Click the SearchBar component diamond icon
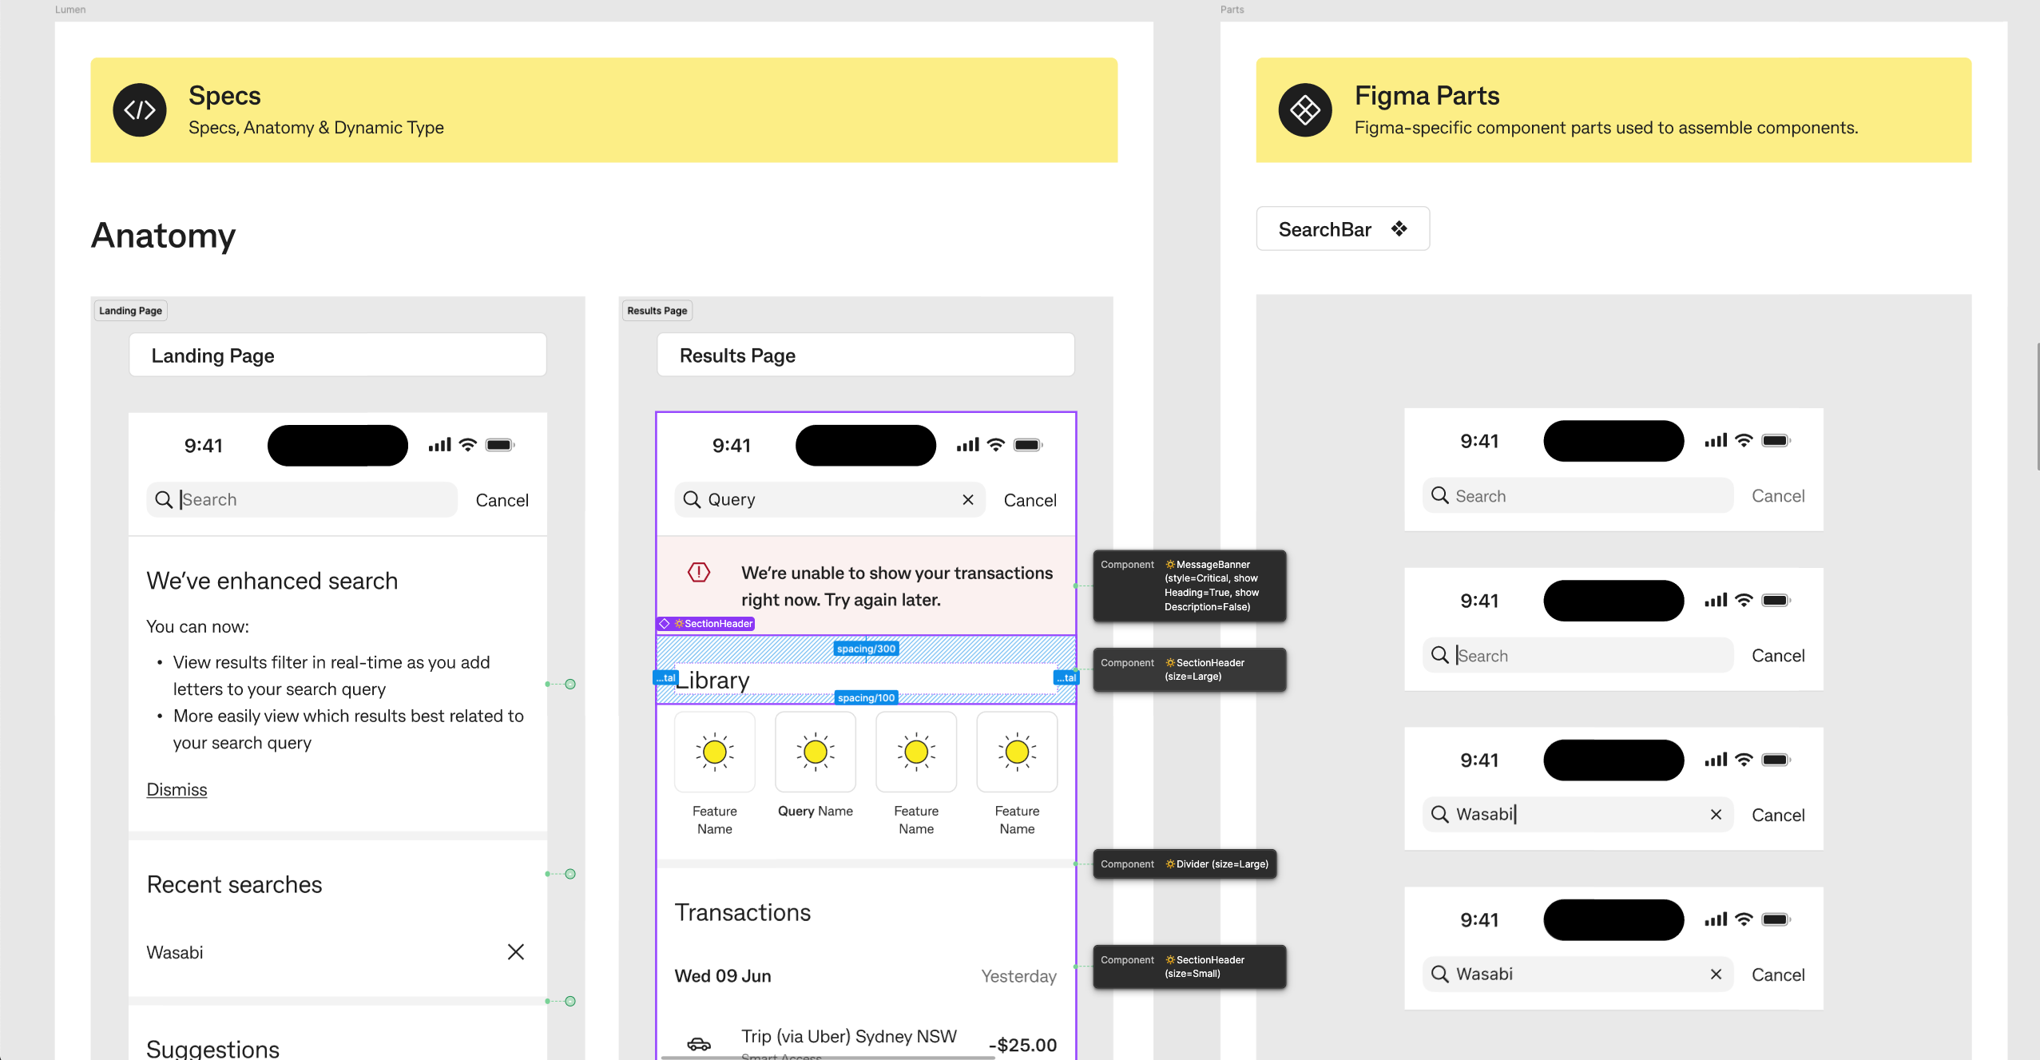The image size is (2040, 1060). click(1399, 229)
